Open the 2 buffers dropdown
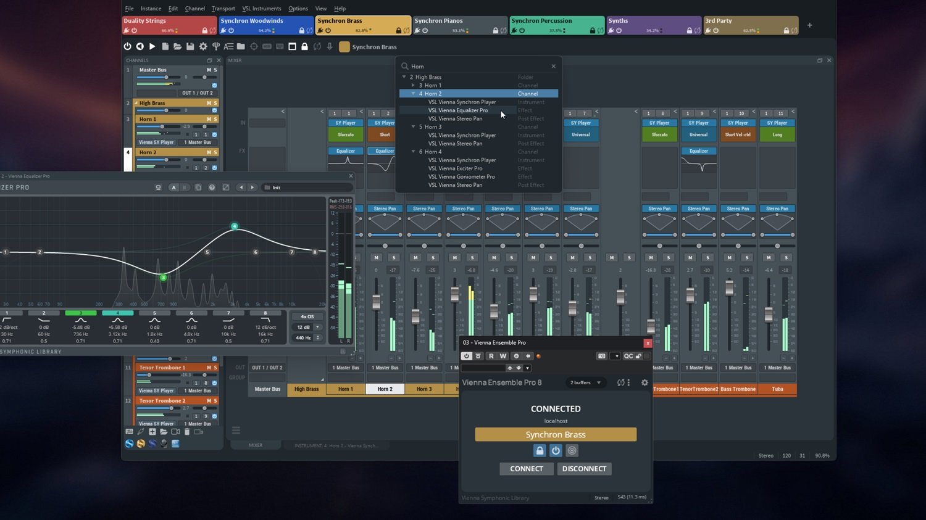The height and width of the screenshot is (520, 926). (x=585, y=382)
